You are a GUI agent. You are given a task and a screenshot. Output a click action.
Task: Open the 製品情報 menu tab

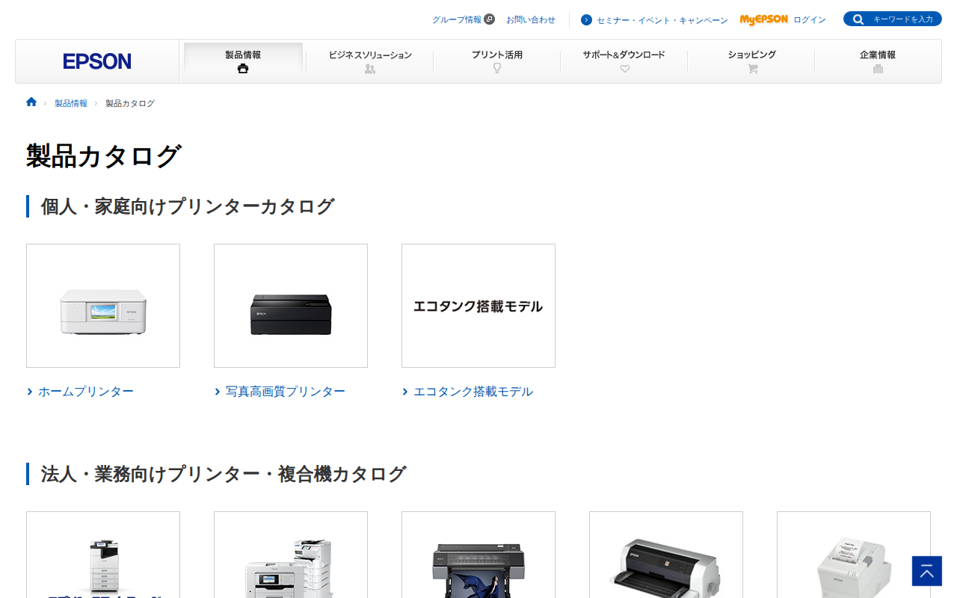(x=243, y=61)
